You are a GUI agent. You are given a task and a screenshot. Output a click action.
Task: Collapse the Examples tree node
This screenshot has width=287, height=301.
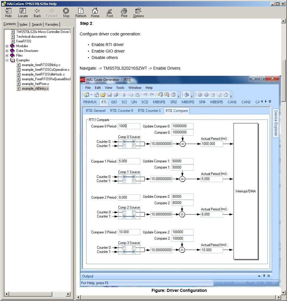tap(7, 60)
